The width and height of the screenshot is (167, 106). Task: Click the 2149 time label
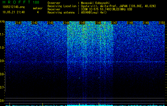click(146, 23)
